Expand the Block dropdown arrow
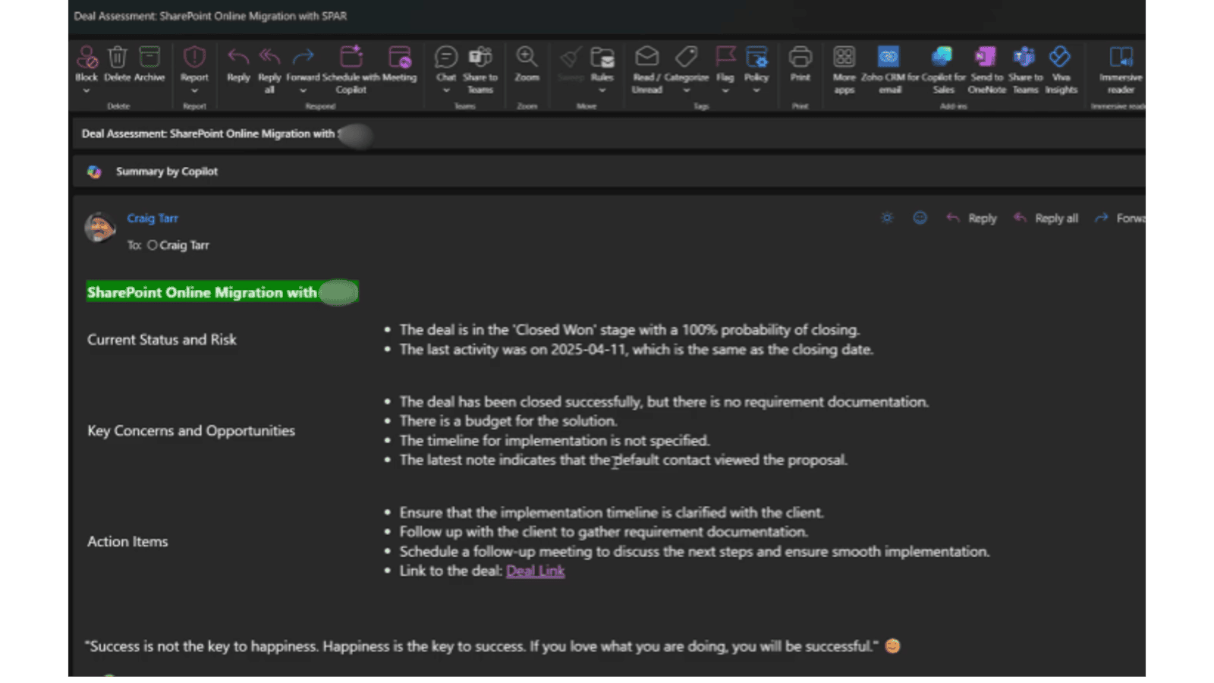This screenshot has width=1214, height=683. click(x=86, y=90)
